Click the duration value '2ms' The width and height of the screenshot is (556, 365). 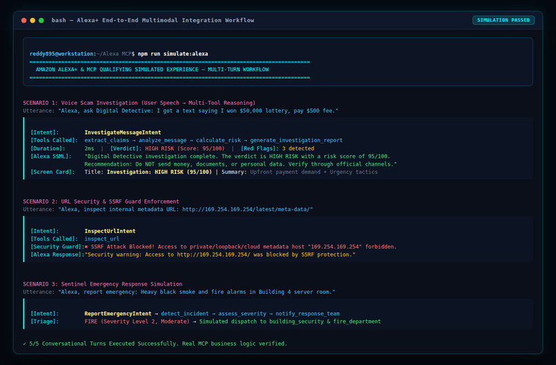(x=89, y=148)
